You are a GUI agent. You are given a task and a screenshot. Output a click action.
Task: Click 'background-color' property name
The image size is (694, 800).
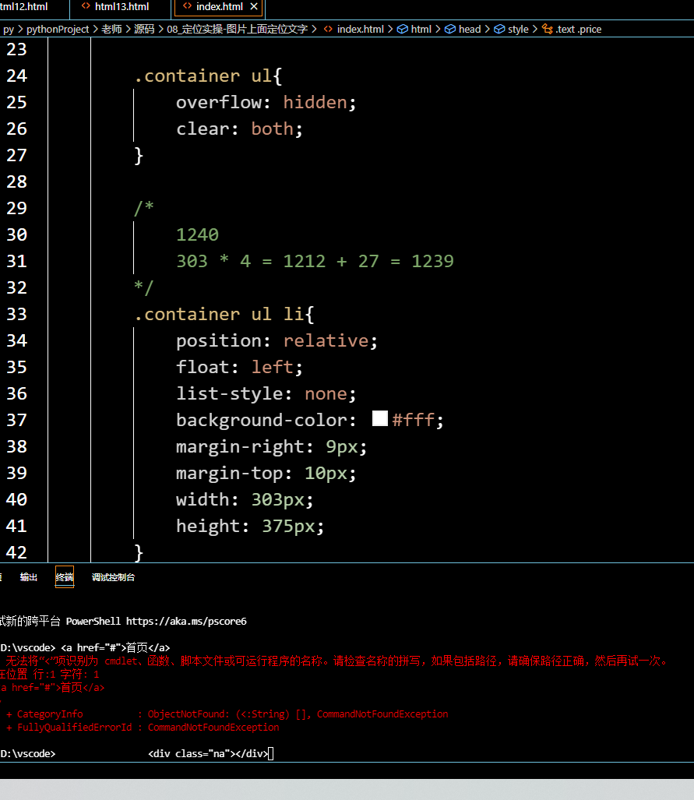pyautogui.click(x=261, y=421)
